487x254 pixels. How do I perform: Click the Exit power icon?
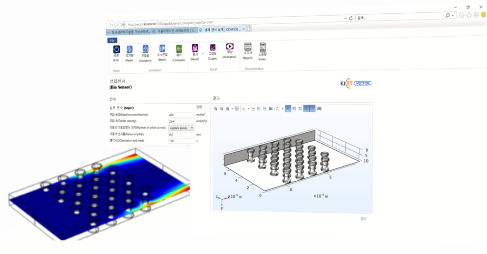pos(117,49)
